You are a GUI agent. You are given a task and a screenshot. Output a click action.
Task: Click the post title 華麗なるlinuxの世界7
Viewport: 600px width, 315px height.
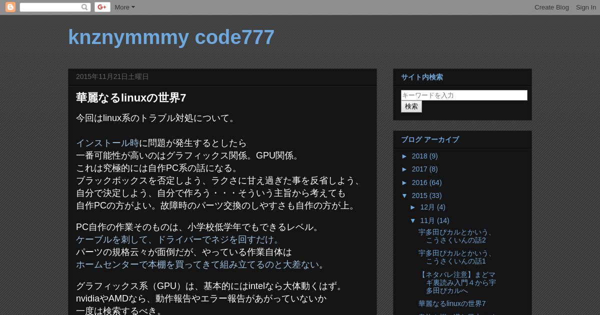(x=131, y=98)
